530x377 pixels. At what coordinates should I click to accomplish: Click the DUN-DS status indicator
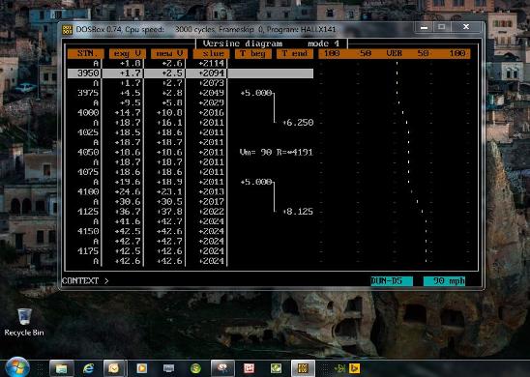point(392,281)
